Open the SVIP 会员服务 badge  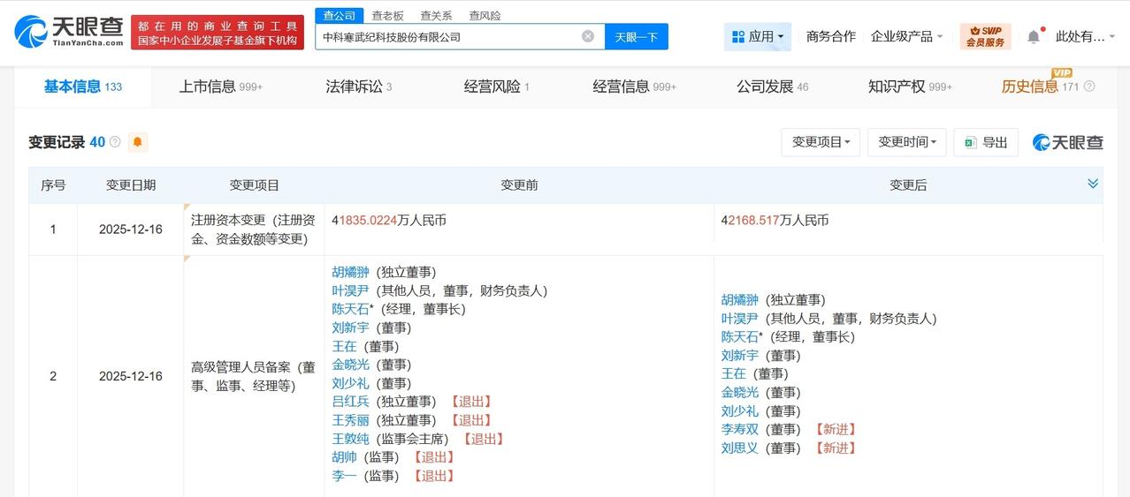985,36
